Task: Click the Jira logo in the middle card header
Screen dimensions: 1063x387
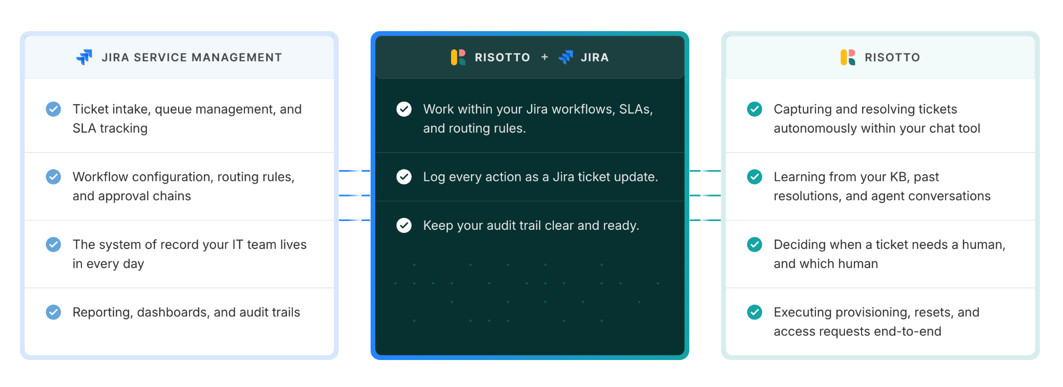Action: 566,57
